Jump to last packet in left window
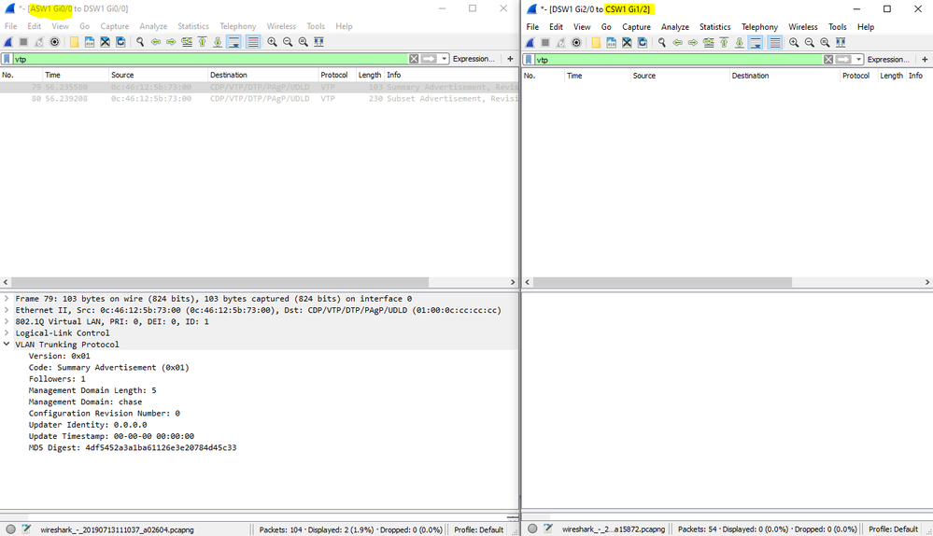Image resolution: width=933 pixels, height=536 pixels. click(x=218, y=42)
